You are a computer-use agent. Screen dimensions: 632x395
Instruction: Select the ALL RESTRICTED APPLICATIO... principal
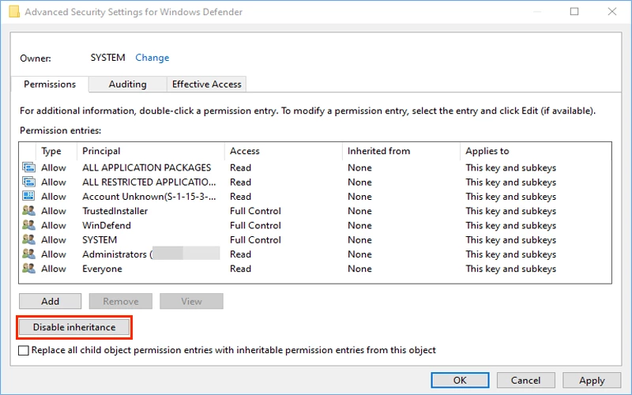(x=149, y=182)
